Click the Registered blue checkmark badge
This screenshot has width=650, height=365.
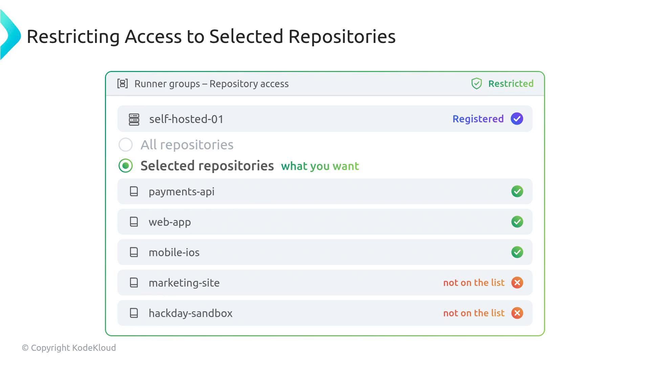(x=517, y=119)
